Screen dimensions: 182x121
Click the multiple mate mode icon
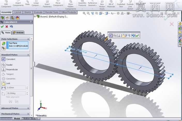pyautogui.click(x=4, y=48)
